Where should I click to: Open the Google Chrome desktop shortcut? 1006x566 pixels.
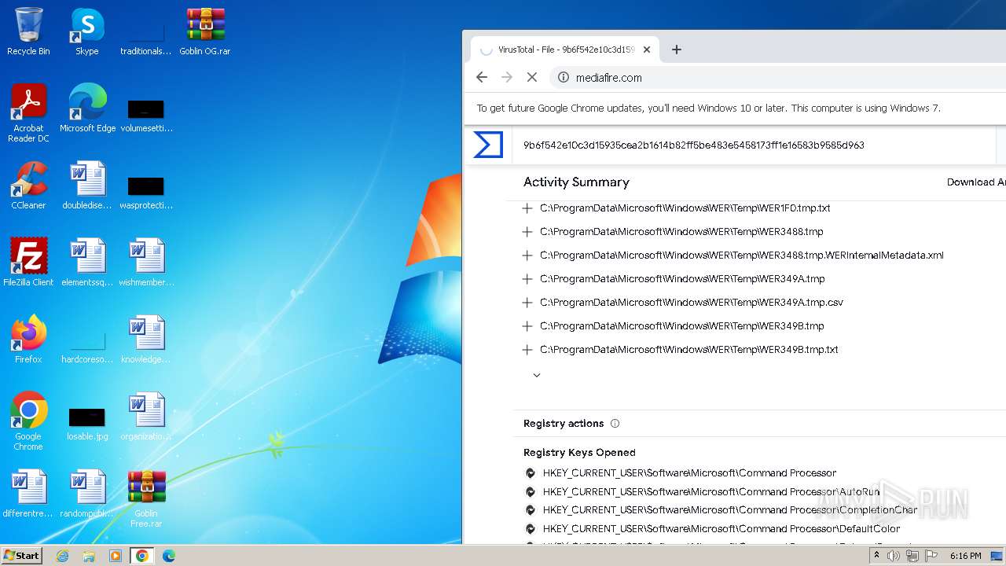pos(28,421)
